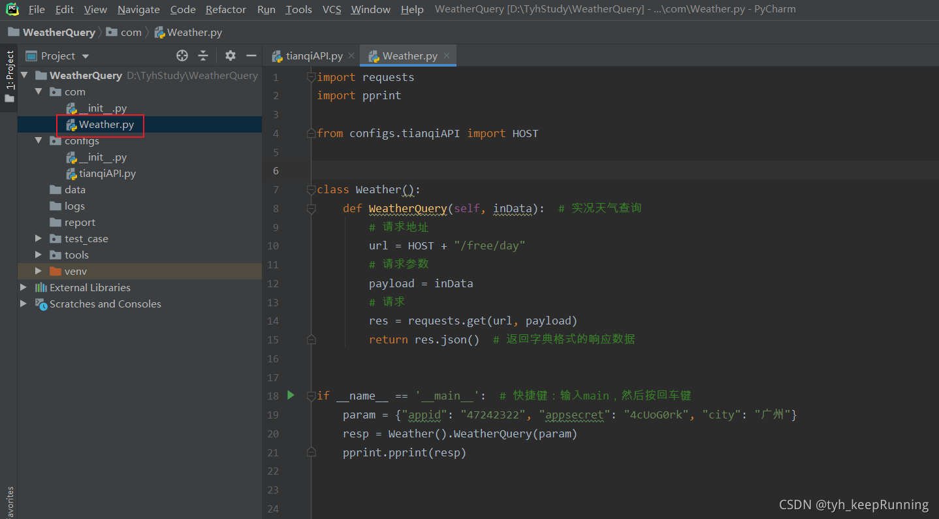Open the Code menu
The height and width of the screenshot is (519, 939).
[183, 9]
